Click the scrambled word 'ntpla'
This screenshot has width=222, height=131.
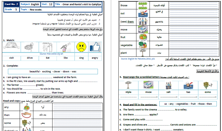pyautogui.click(x=128, y=92)
